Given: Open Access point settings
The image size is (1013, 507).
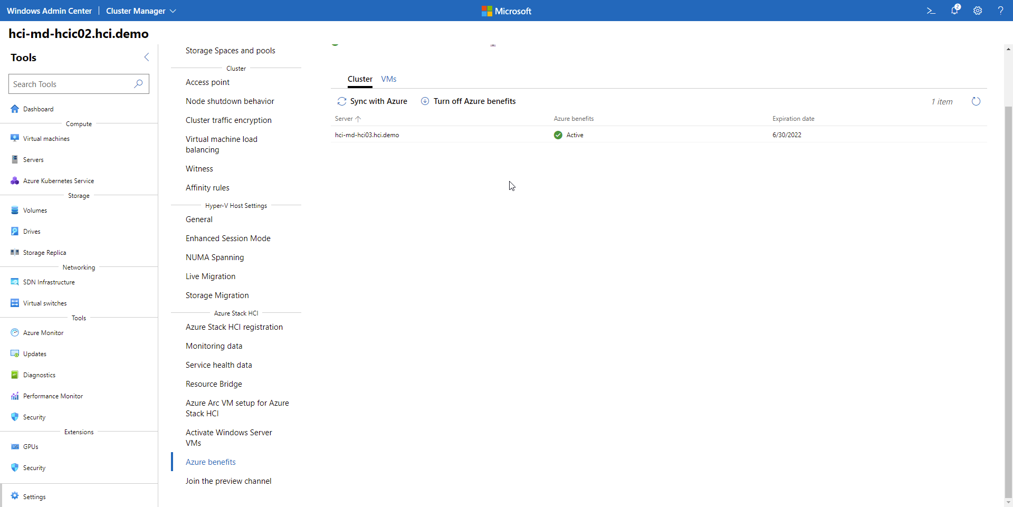Looking at the screenshot, I should (x=208, y=82).
